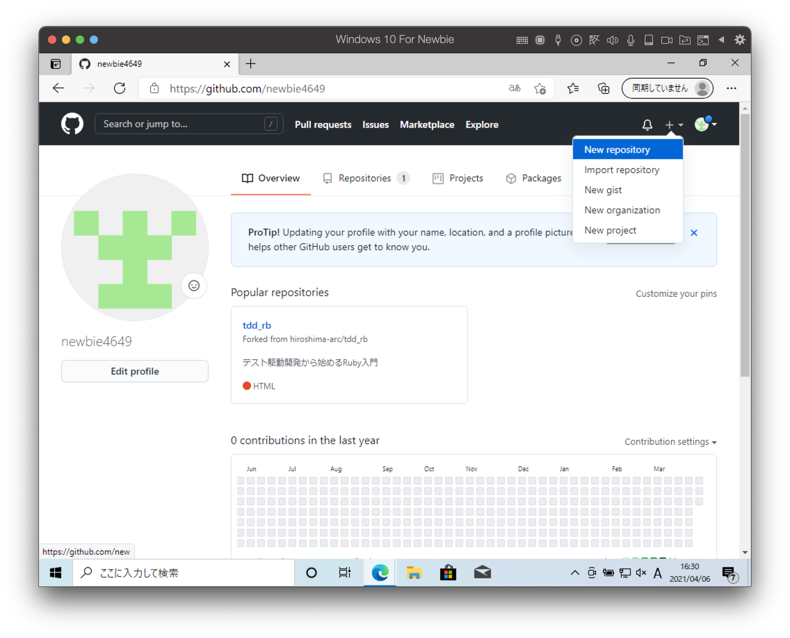This screenshot has height=638, width=790.
Task: Click the translate icon in the address bar
Action: pos(514,88)
